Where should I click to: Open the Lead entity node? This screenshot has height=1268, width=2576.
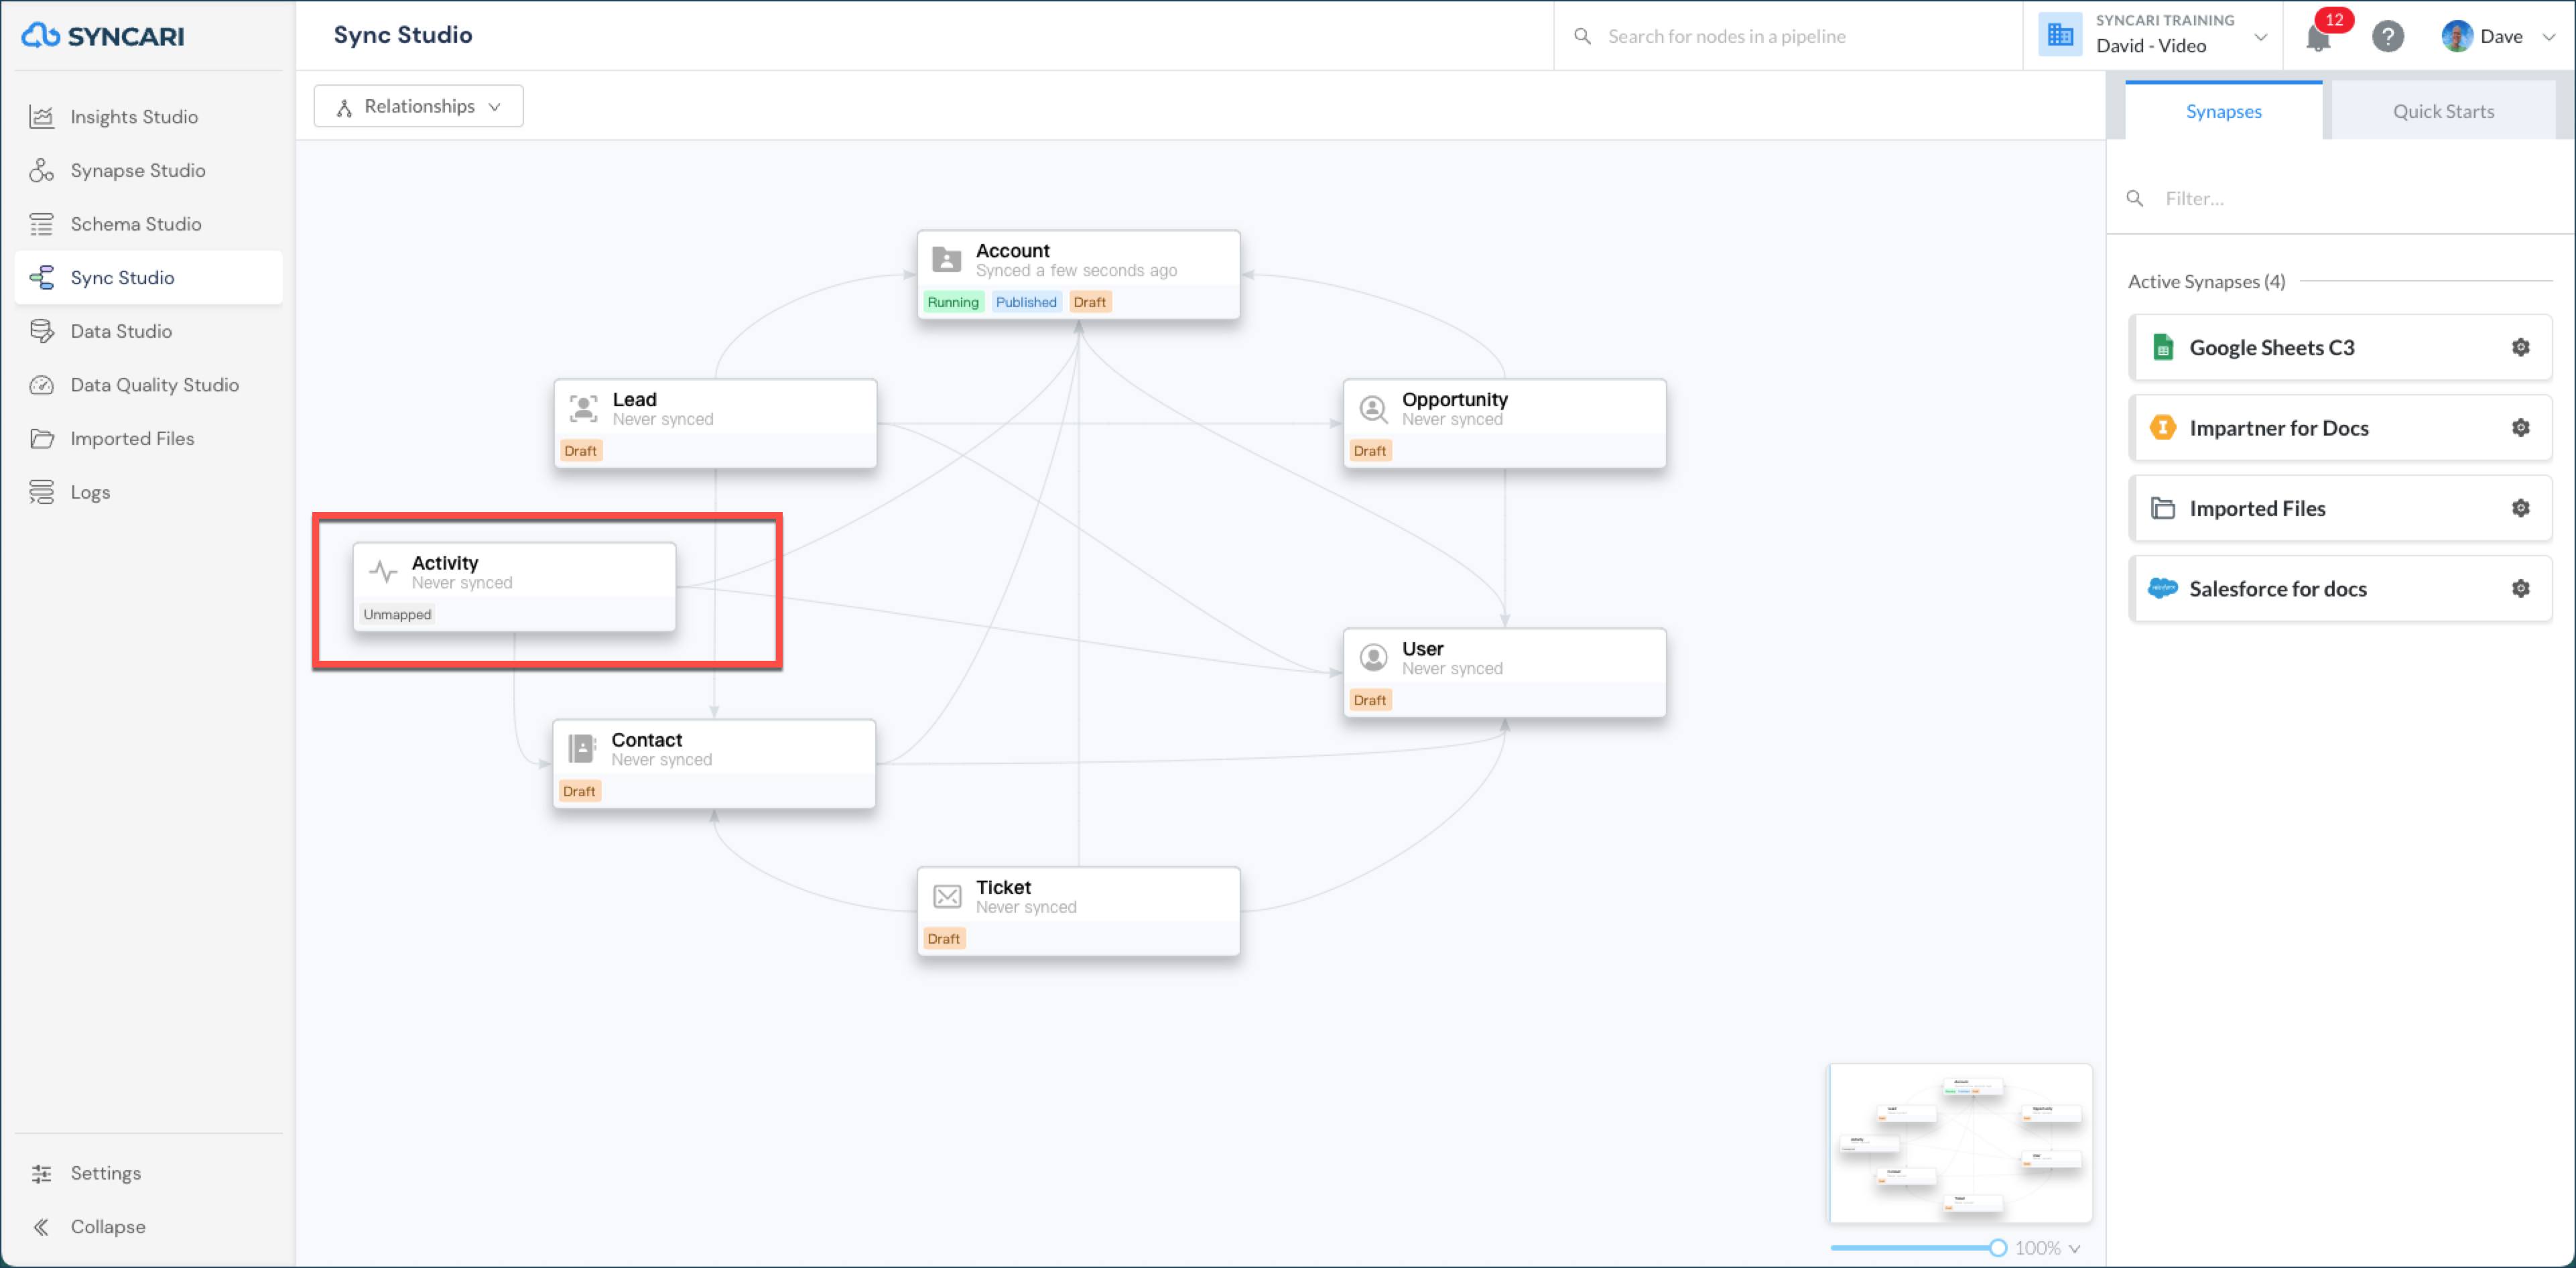(715, 423)
